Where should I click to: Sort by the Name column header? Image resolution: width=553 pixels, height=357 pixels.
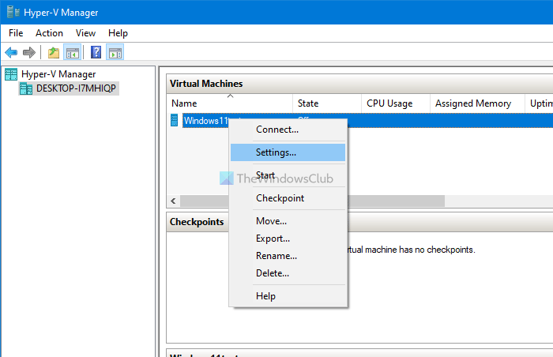[x=230, y=103]
